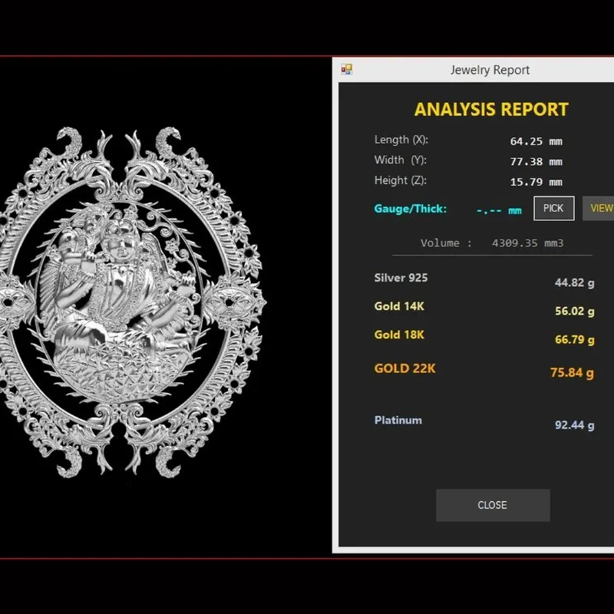Click the ANALYSIS REPORT heading
This screenshot has width=614, height=614.
tap(491, 109)
